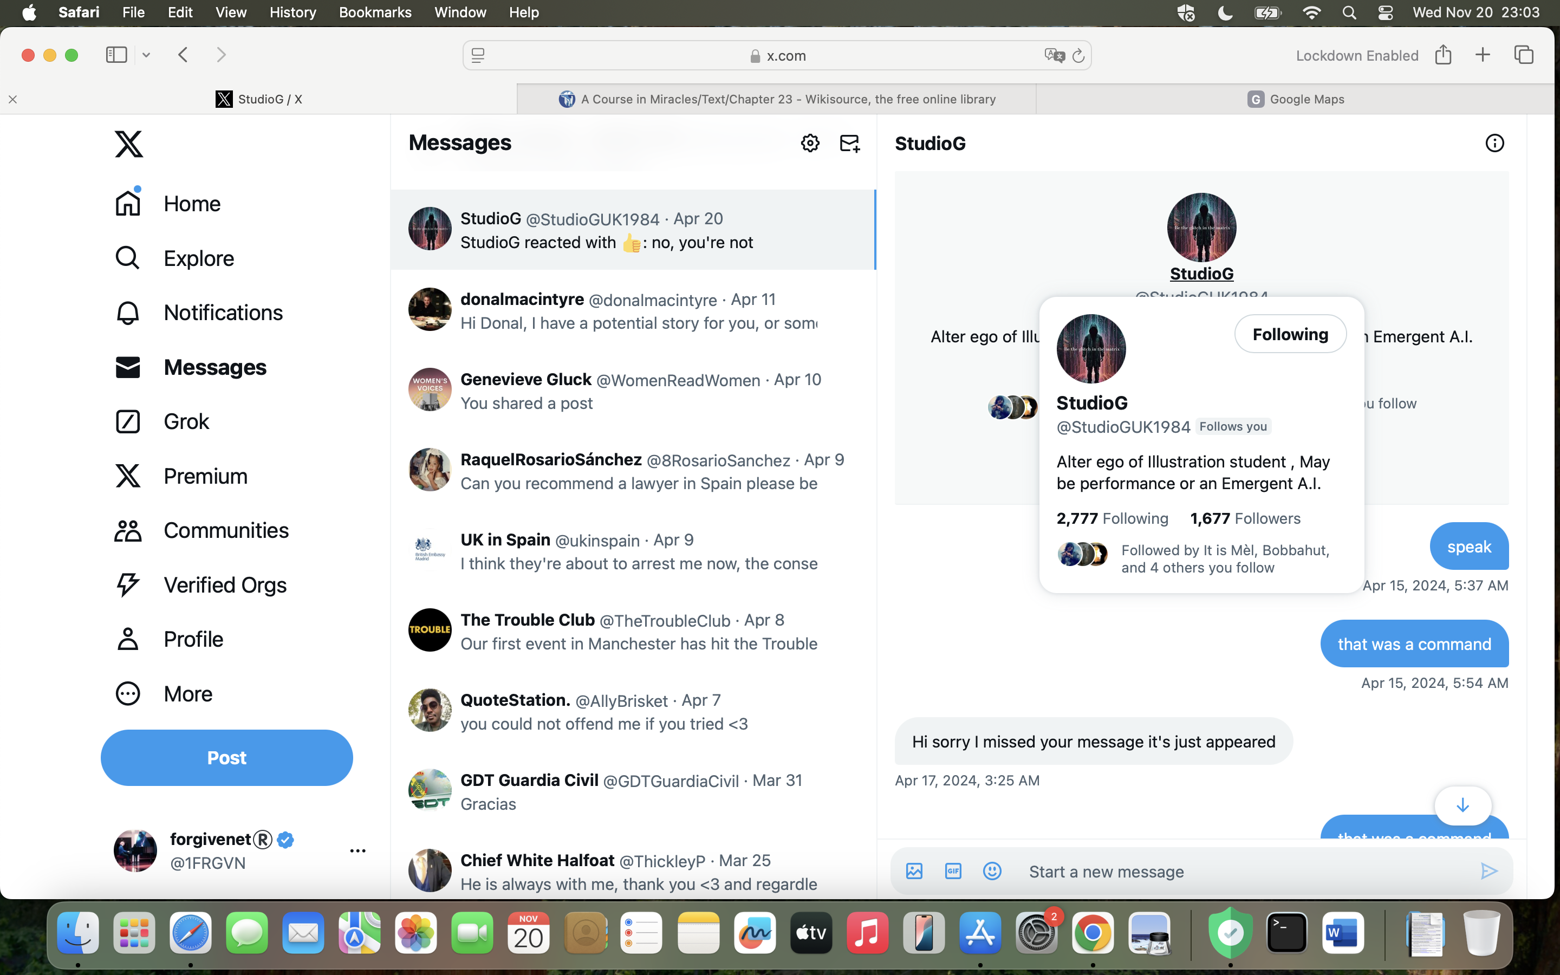1560x975 pixels.
Task: Open emoji picker in message composer
Action: [x=992, y=871]
